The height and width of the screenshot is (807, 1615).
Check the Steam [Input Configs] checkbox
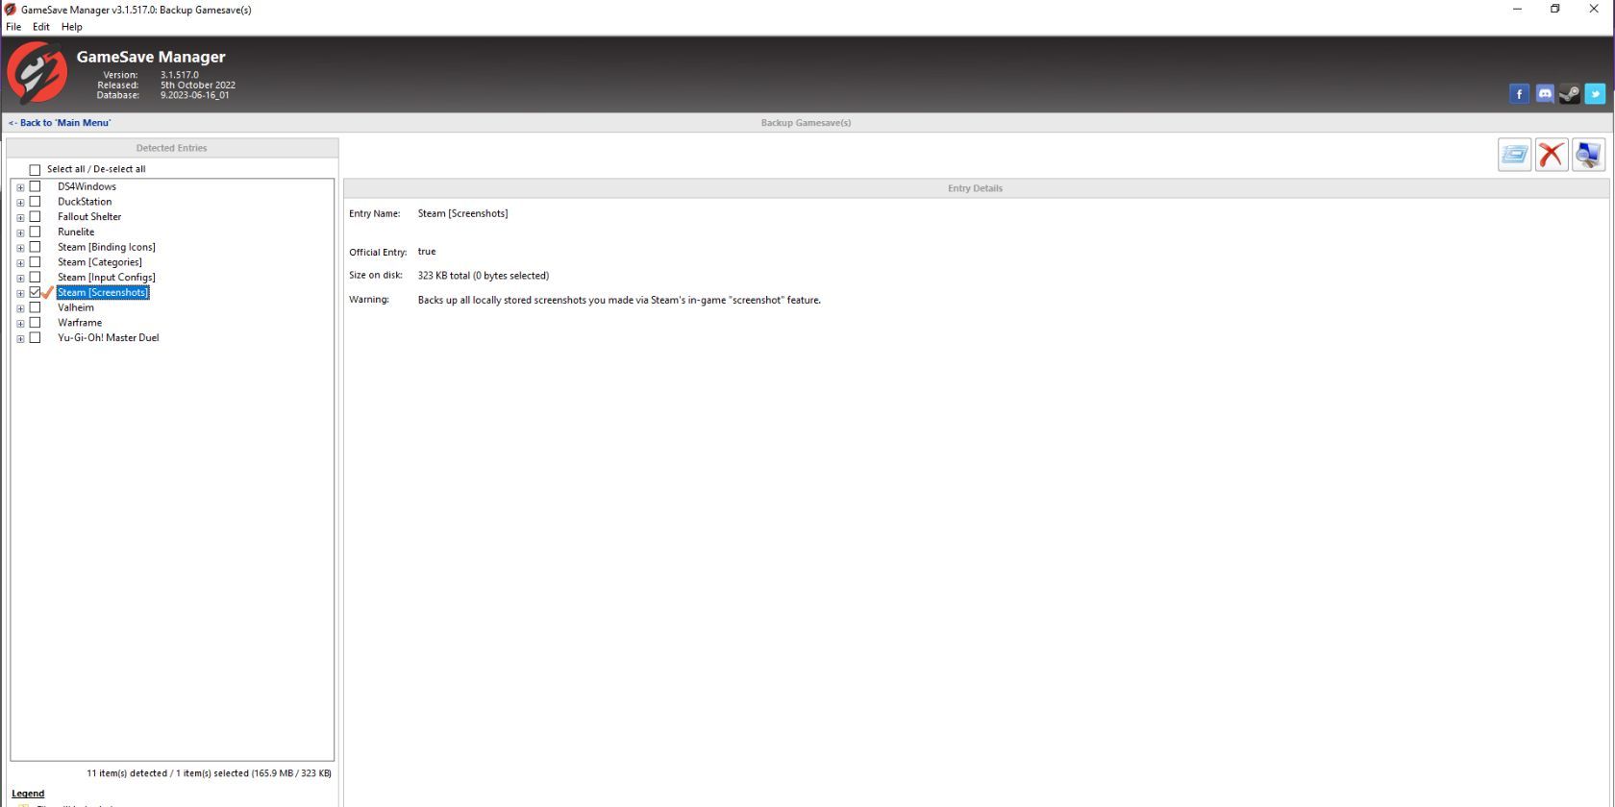tap(35, 277)
